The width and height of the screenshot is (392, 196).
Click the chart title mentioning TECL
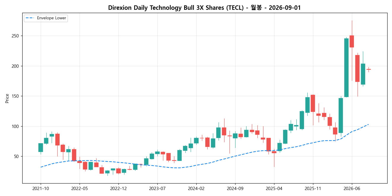204,8
